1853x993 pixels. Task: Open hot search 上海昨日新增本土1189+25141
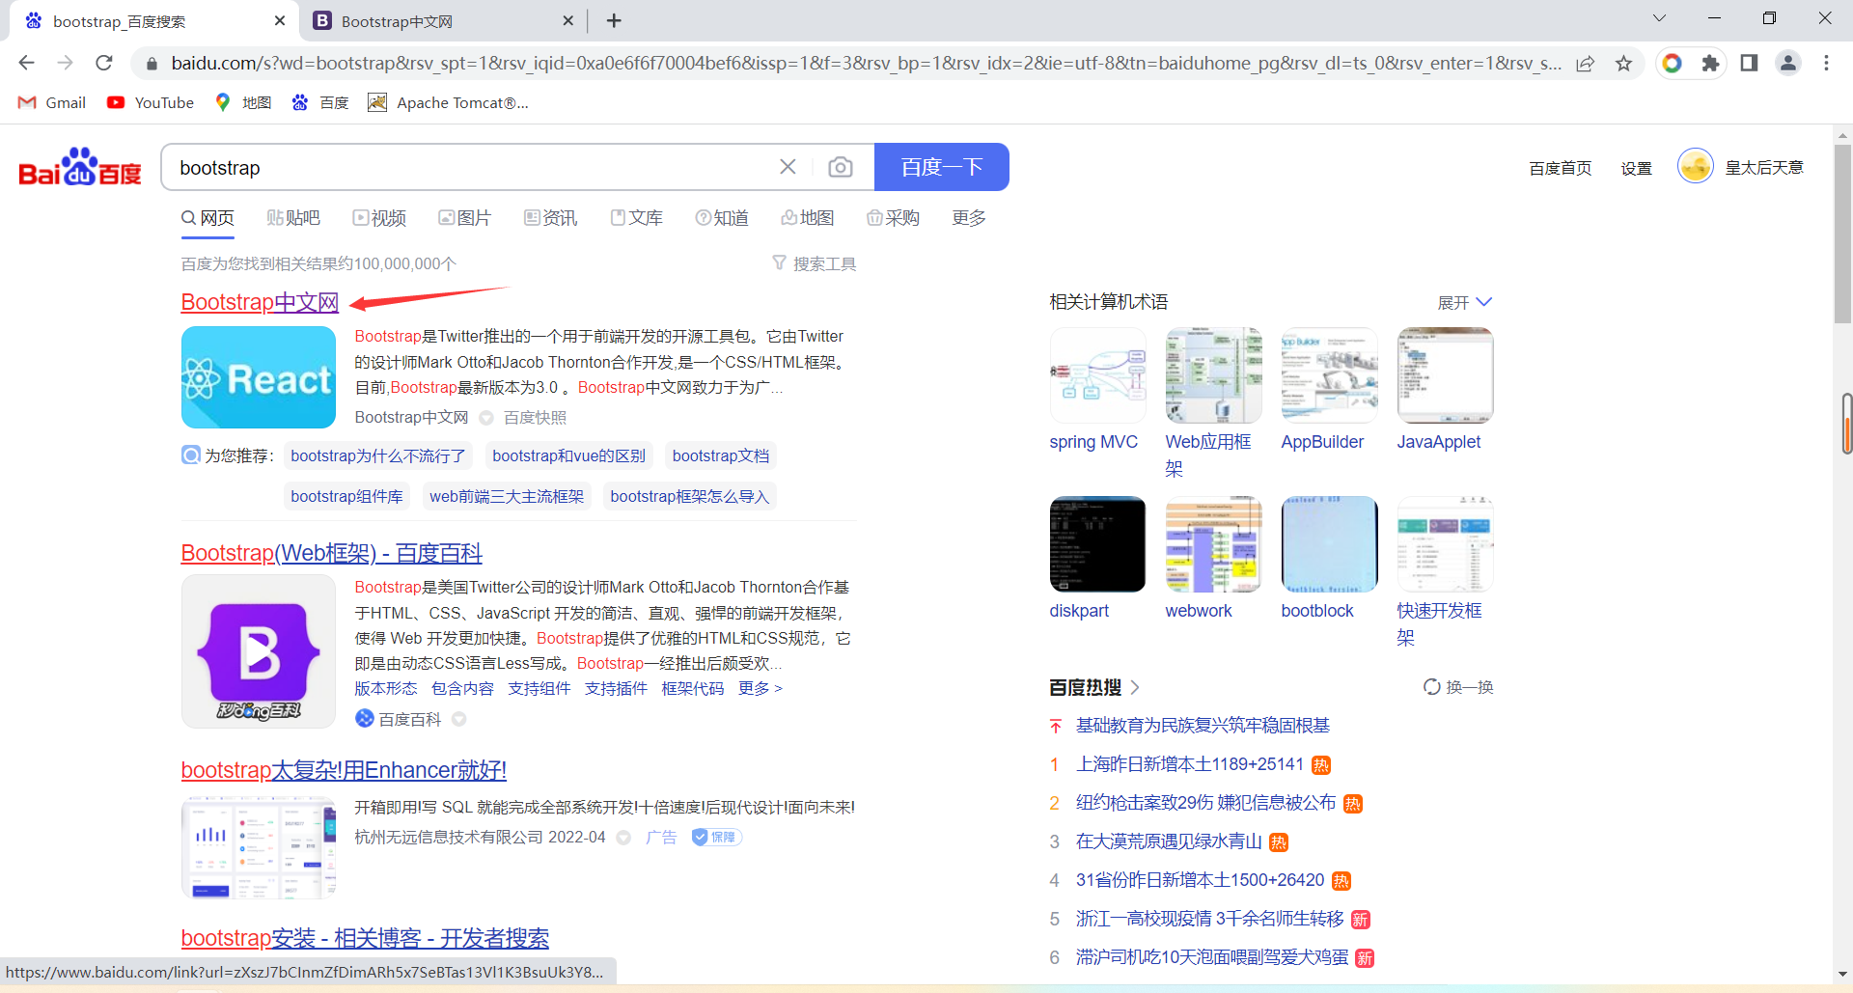coord(1190,764)
